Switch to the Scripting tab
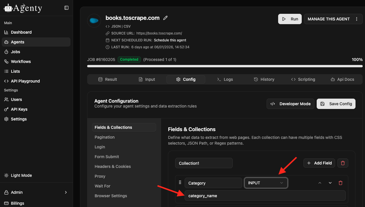The image size is (365, 207). click(303, 79)
